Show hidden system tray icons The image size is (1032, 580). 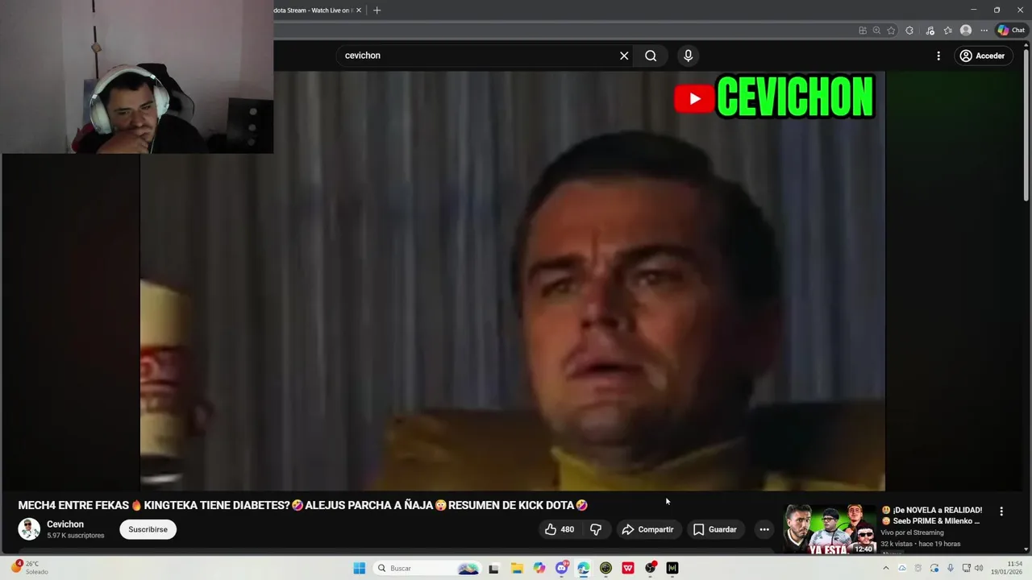click(886, 568)
